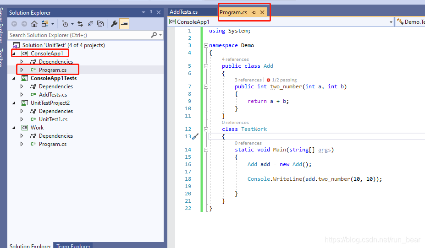Collapse the ConsoleApp1Tests project node
The width and height of the screenshot is (425, 248).
coord(14,78)
